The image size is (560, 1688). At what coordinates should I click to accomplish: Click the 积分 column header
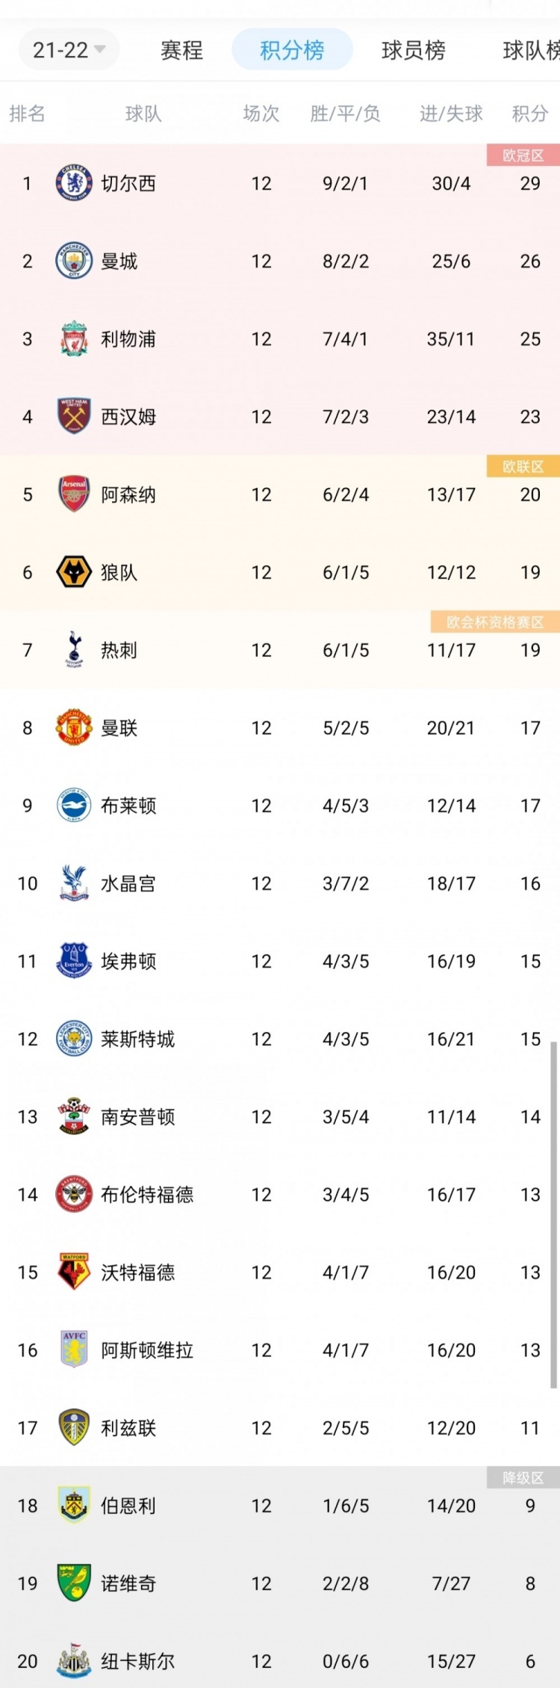[x=530, y=114]
